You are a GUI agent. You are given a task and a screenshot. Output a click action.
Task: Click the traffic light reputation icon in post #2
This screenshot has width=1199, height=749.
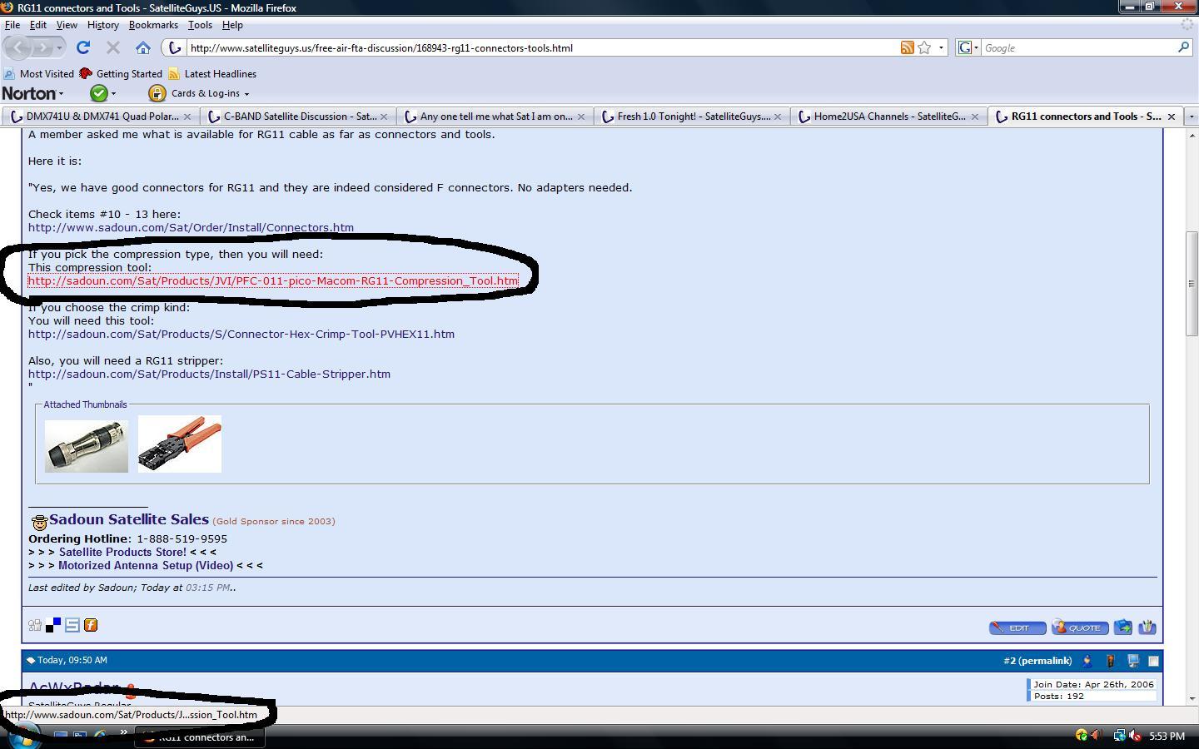[1110, 661]
